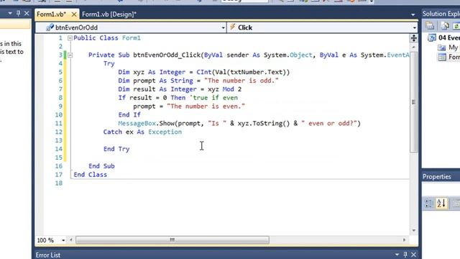Select the 04 Eve... project node in Solution Explorer
460x259 pixels.
(x=448, y=38)
